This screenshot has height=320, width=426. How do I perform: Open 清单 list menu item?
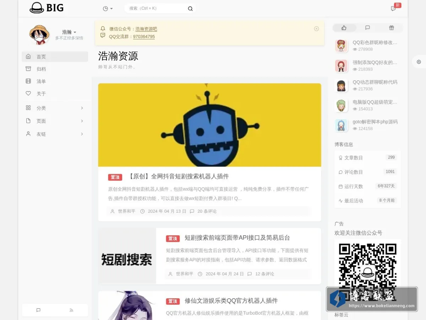(x=55, y=81)
